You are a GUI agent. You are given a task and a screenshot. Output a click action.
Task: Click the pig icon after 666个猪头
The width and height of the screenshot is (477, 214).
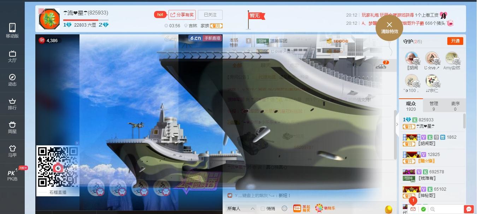pos(450,23)
